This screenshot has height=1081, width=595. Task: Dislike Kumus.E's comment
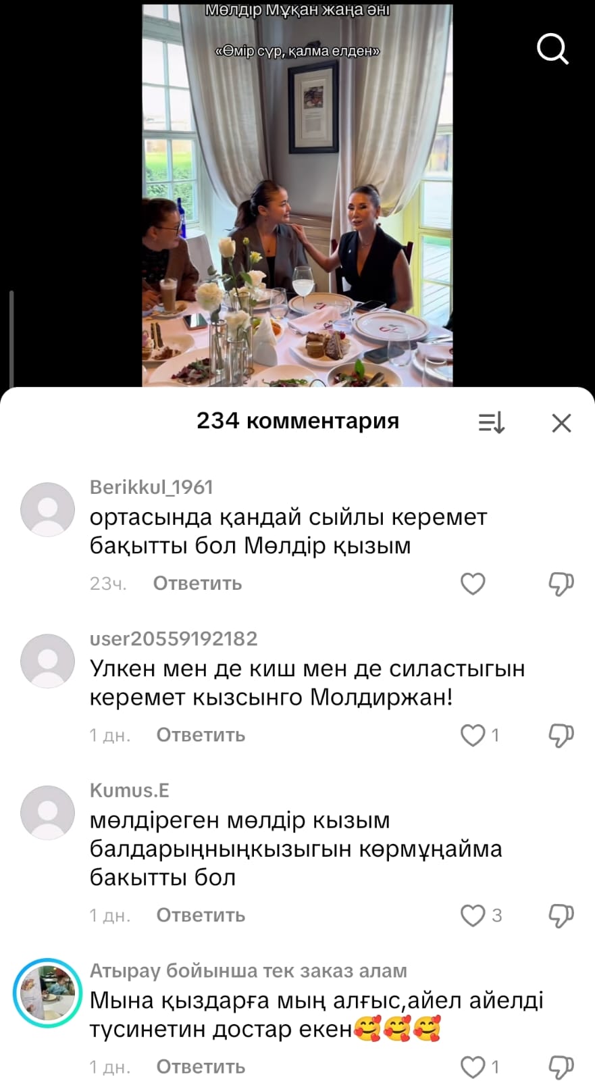[561, 915]
